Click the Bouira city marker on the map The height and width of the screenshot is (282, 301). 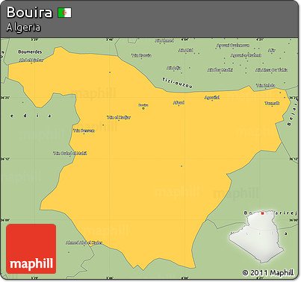(143, 108)
